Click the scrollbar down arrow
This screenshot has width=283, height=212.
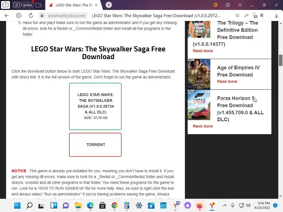tap(281, 196)
